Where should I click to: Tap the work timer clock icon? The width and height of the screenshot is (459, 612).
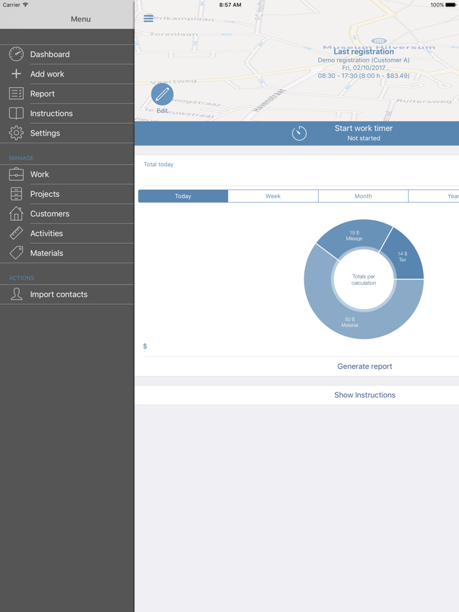pos(299,133)
